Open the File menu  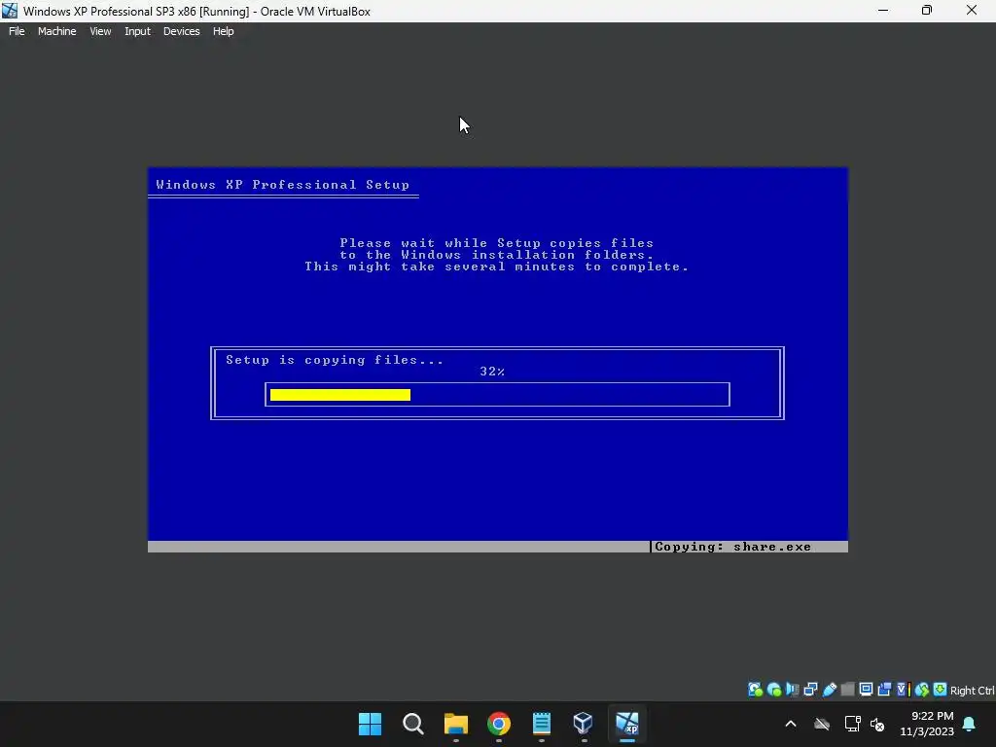point(17,31)
